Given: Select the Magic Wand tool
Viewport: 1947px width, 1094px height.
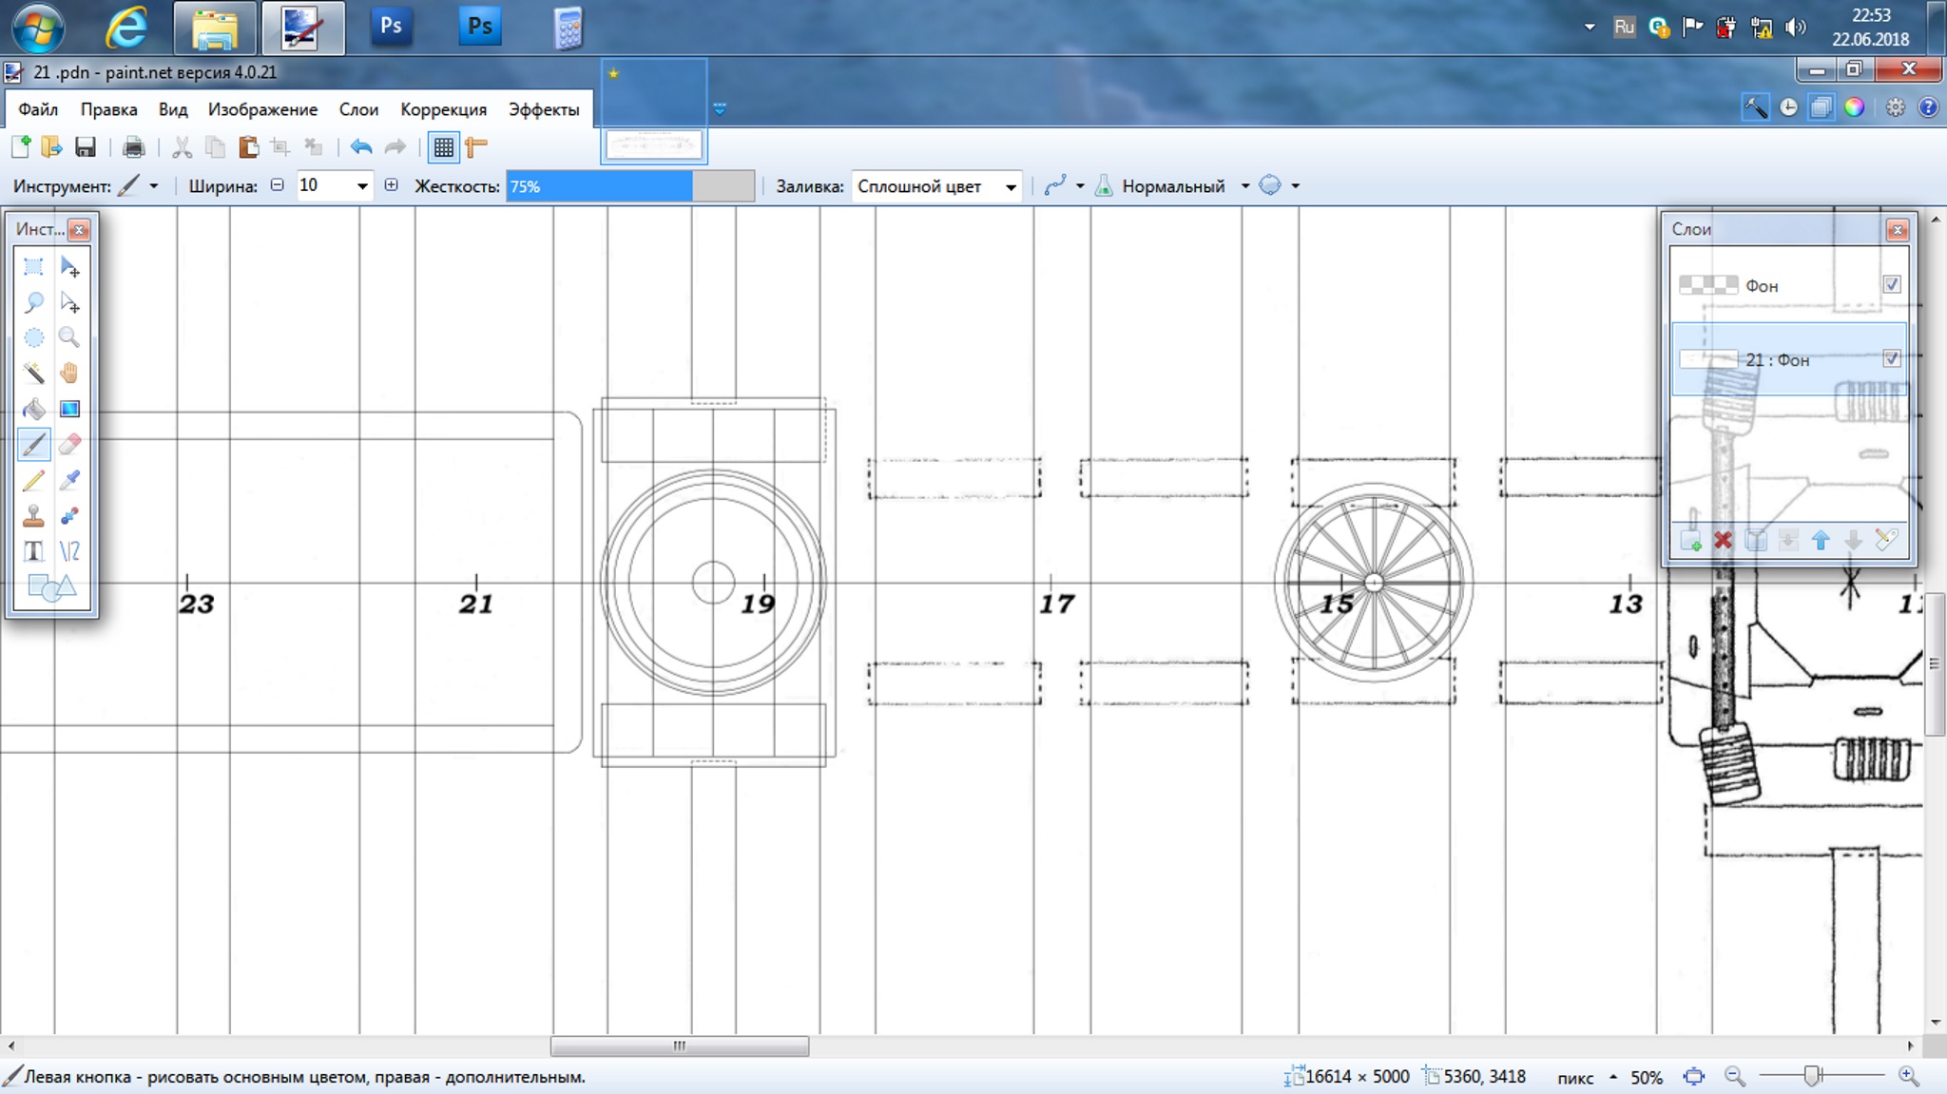Looking at the screenshot, I should pyautogui.click(x=33, y=374).
